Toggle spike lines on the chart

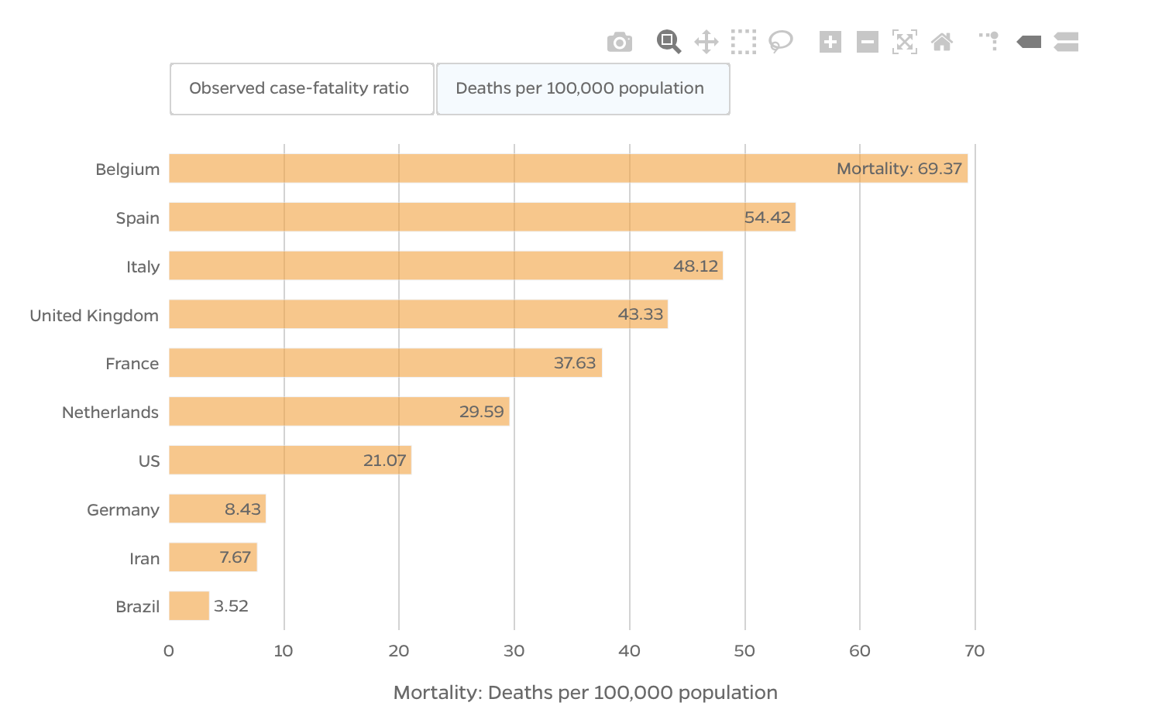[990, 42]
